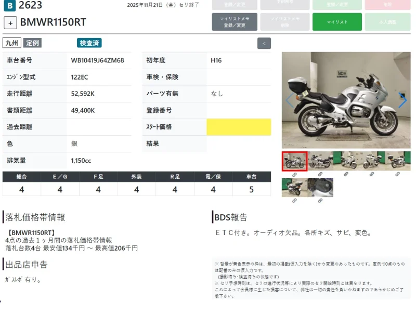Click the lot number 2623
Screen dimensions: 416x312
[30, 5]
